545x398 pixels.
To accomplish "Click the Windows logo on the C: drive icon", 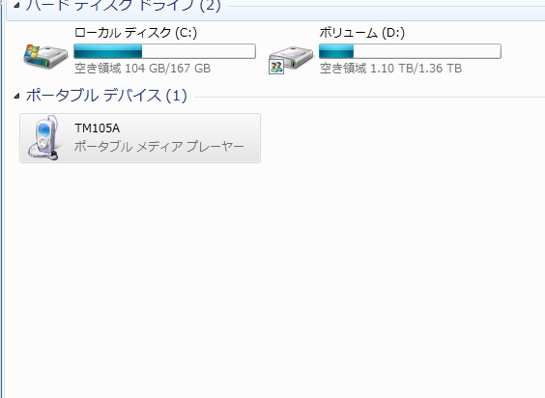I will (33, 51).
